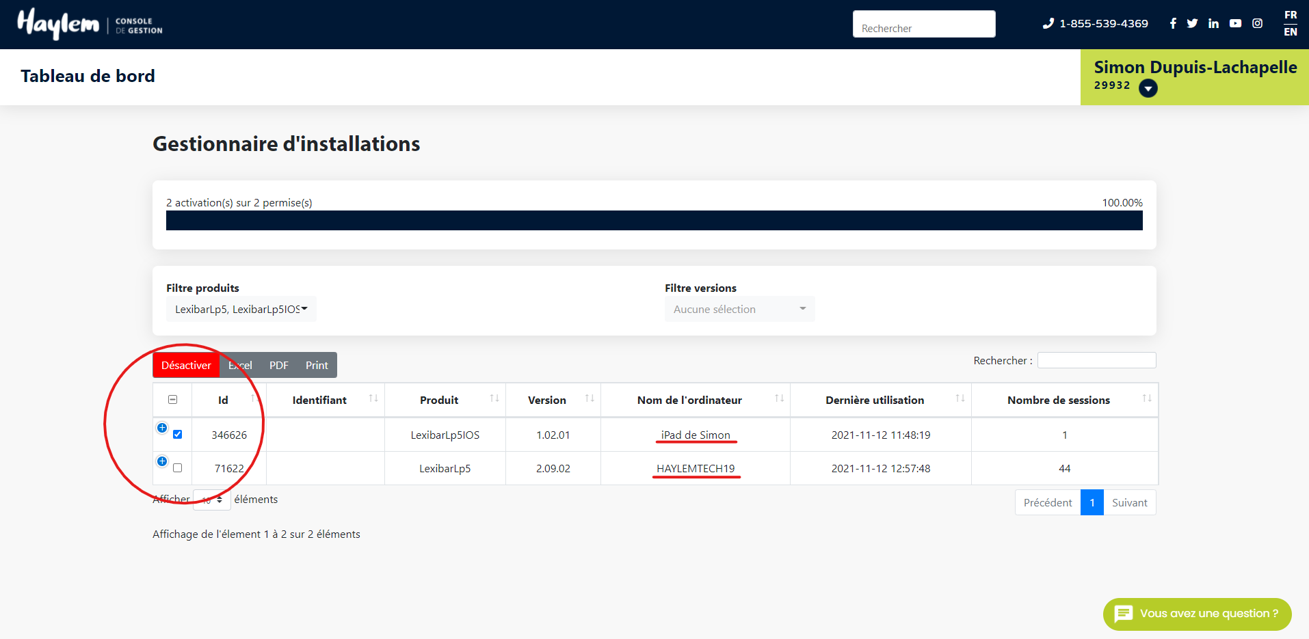
Task: Open the Filtre versions dropdown
Action: [739, 309]
